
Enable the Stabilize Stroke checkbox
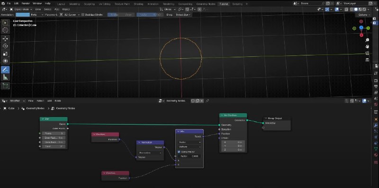83,15
